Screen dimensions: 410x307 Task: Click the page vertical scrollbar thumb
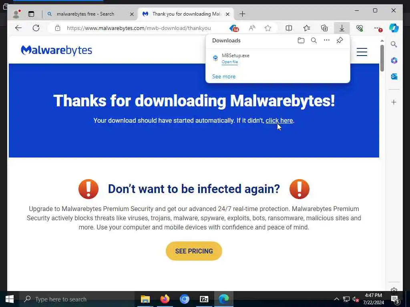[382, 58]
